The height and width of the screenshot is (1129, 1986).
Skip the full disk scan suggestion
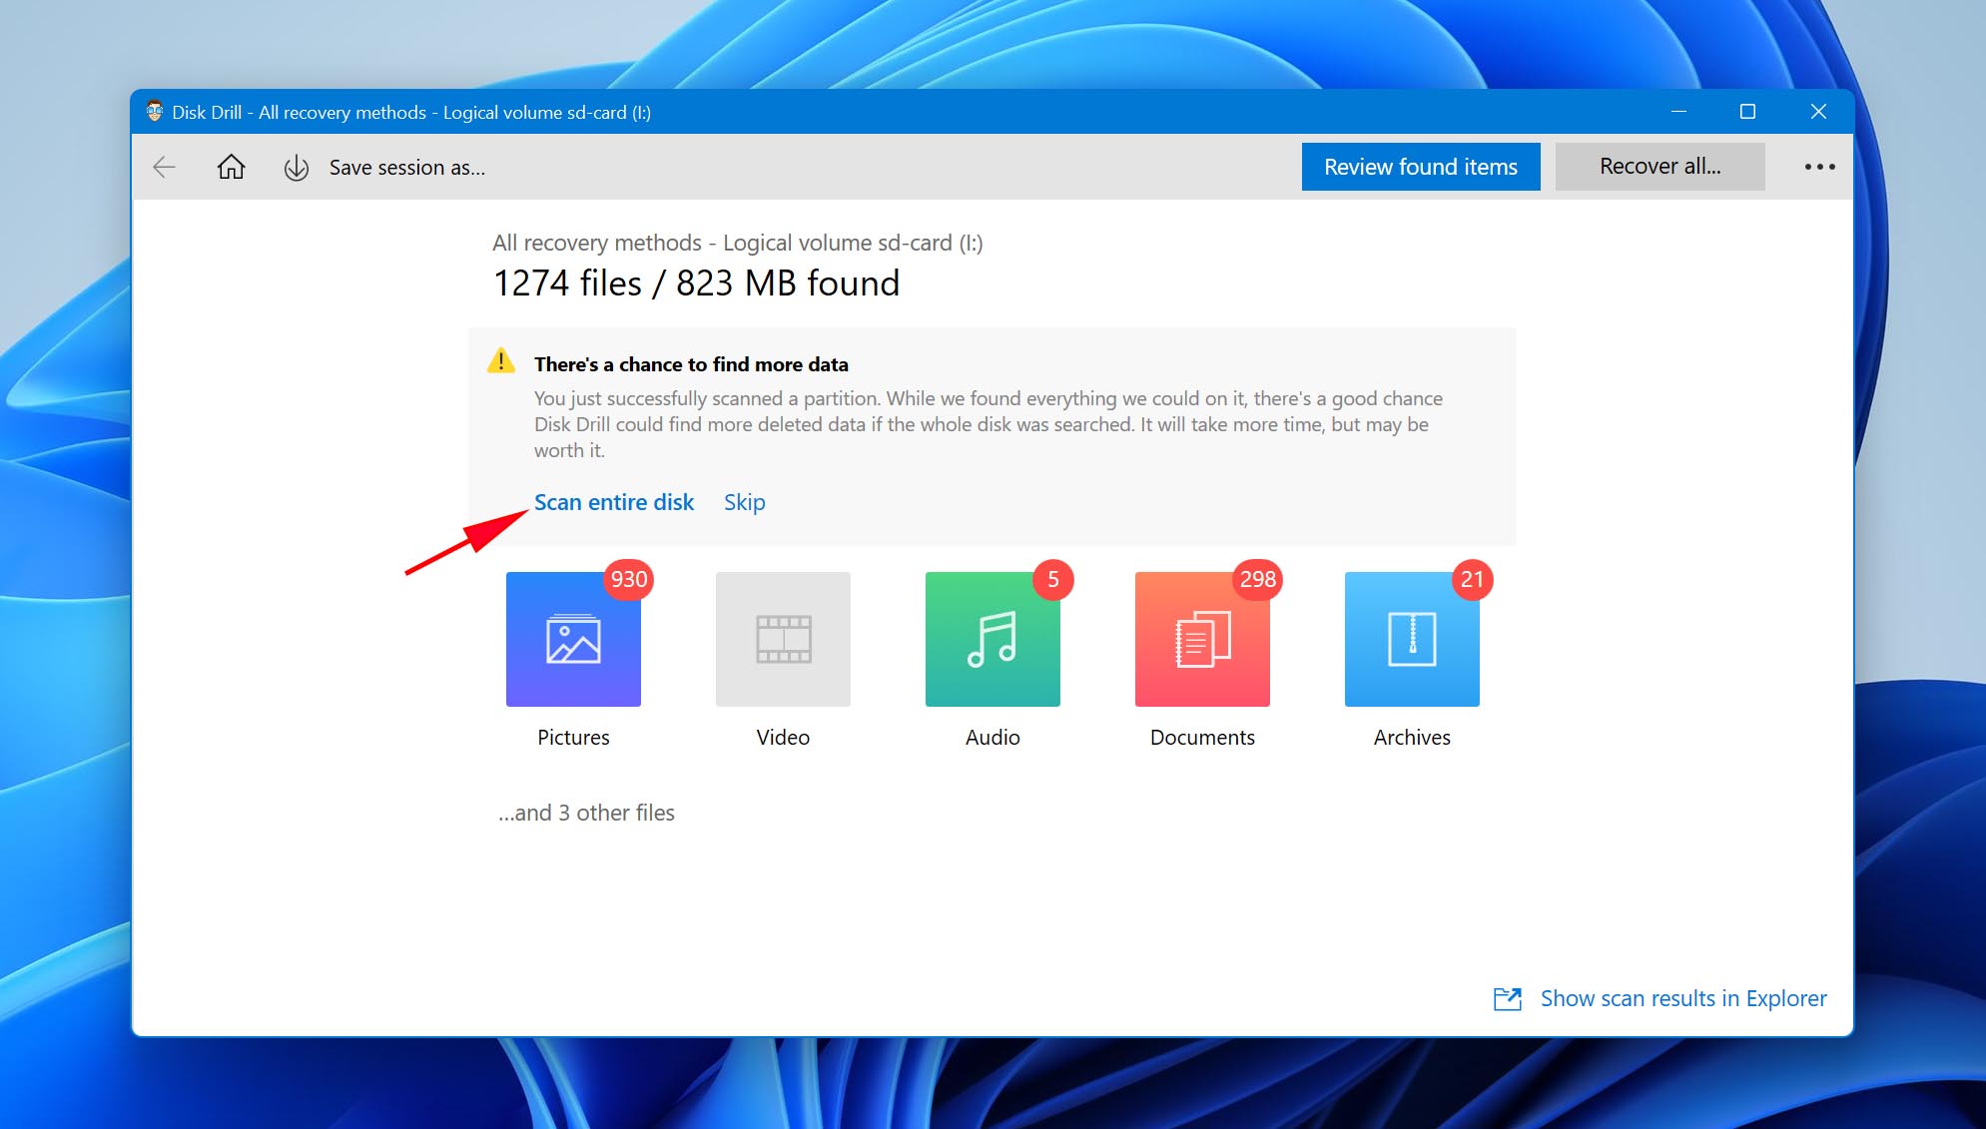pyautogui.click(x=745, y=502)
